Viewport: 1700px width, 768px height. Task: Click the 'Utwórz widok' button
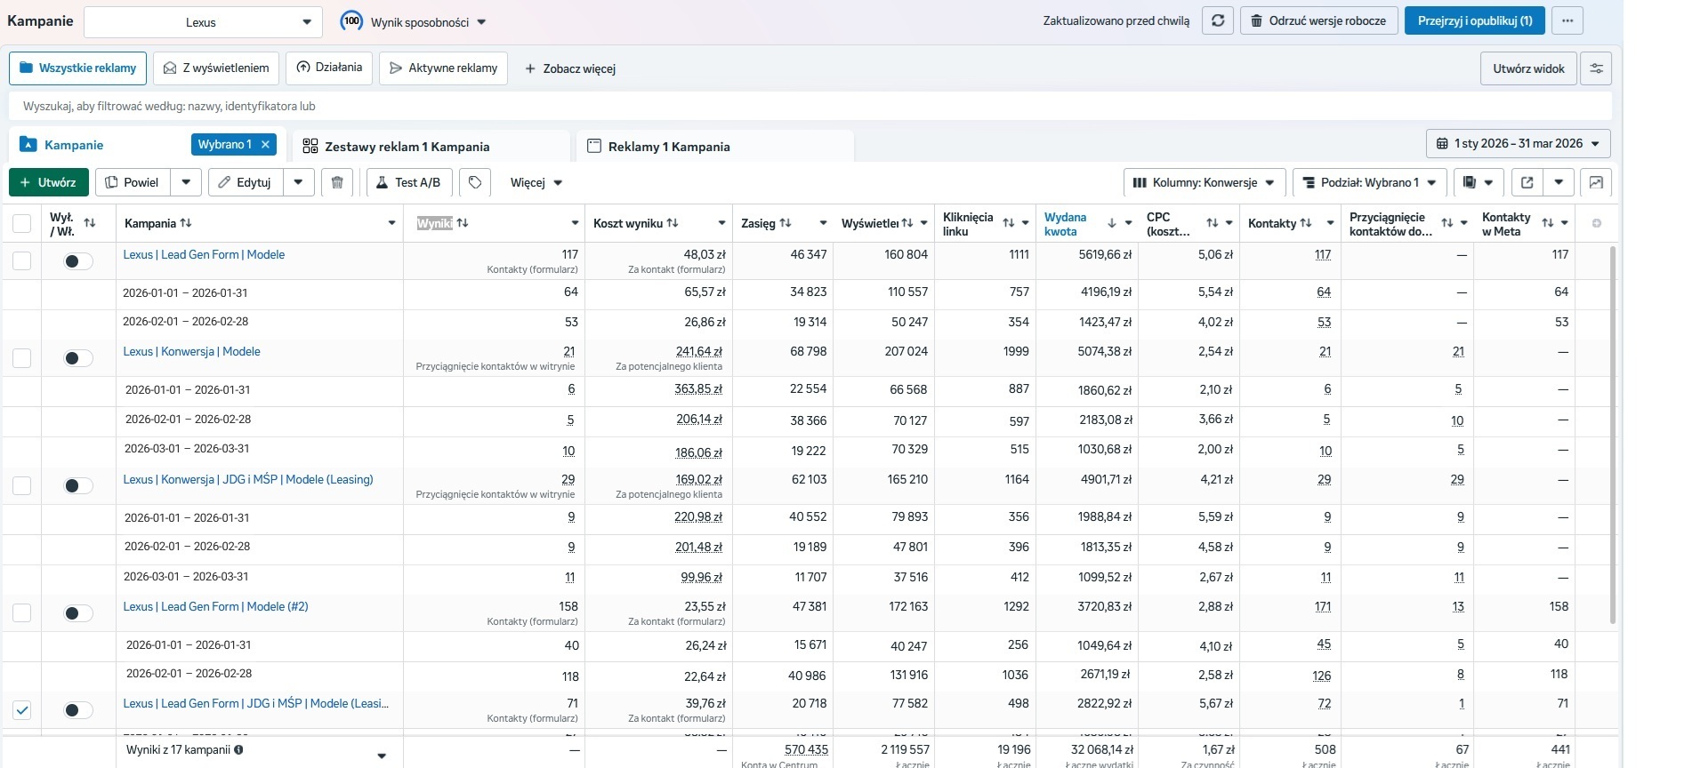(x=1528, y=68)
